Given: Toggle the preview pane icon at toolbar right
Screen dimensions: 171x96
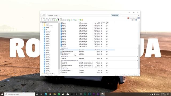Looking at the screenshot, I should 136,20.
